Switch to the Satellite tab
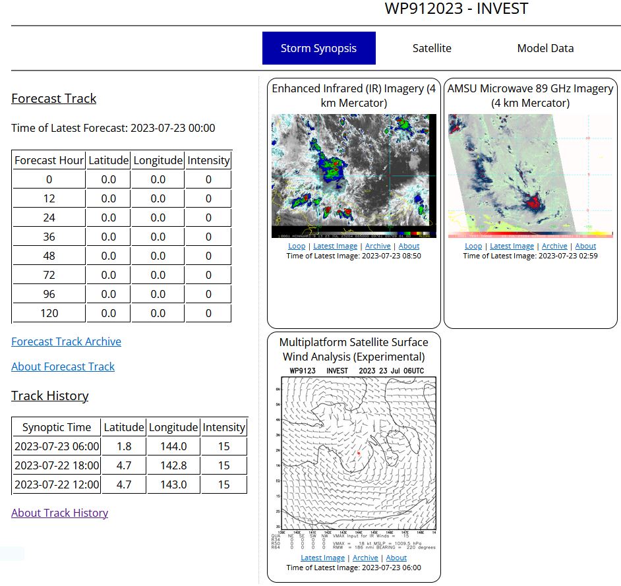 pos(432,48)
